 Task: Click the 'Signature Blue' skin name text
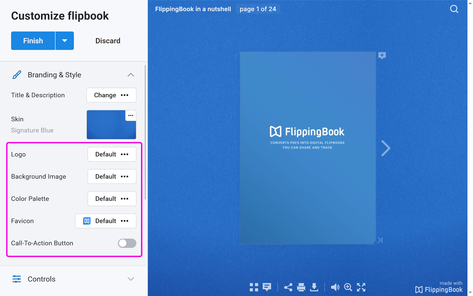click(32, 130)
